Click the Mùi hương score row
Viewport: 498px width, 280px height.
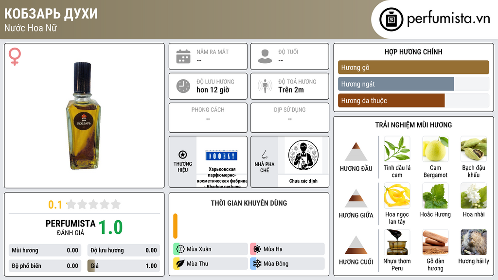(x=45, y=250)
